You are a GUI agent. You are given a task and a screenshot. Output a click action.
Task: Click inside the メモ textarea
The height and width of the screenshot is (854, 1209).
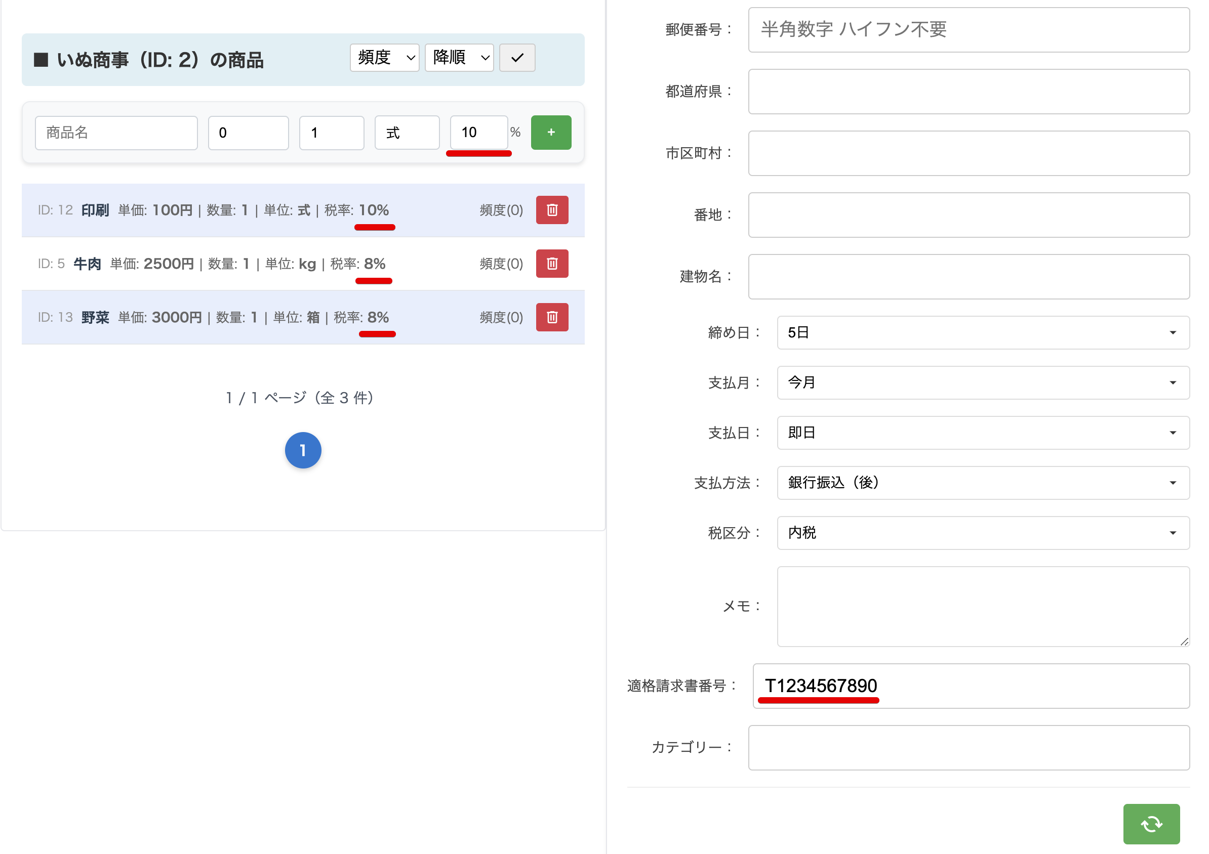pos(983,606)
